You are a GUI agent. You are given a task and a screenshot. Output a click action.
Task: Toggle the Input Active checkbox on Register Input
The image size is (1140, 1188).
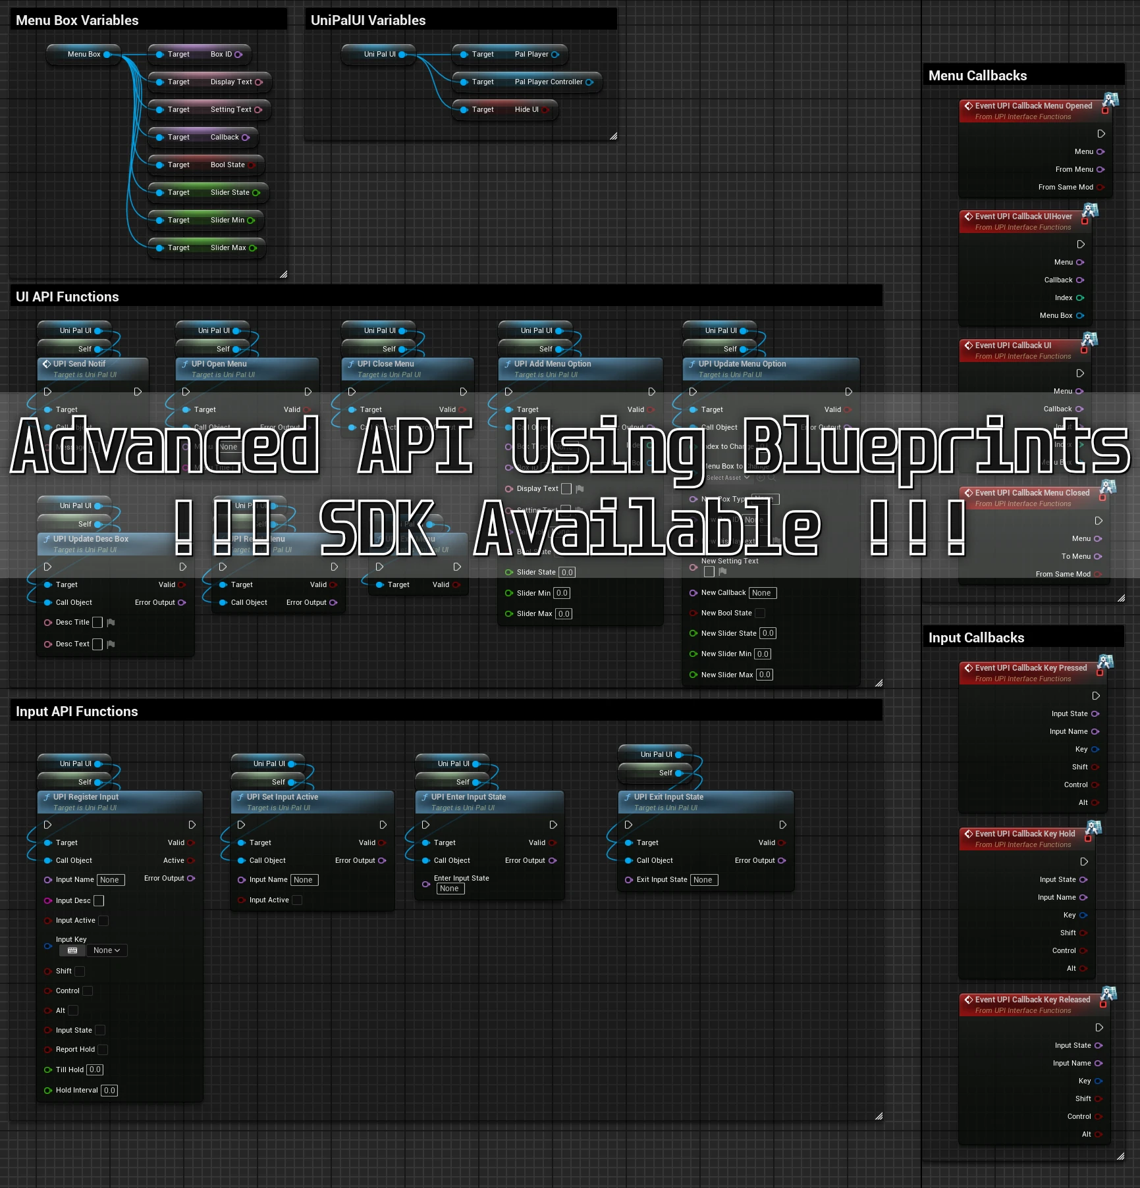pyautogui.click(x=103, y=921)
